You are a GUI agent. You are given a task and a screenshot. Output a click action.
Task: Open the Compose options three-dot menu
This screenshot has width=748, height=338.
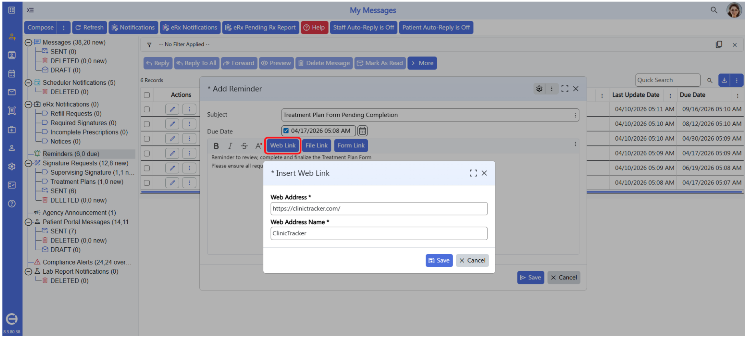(x=64, y=28)
